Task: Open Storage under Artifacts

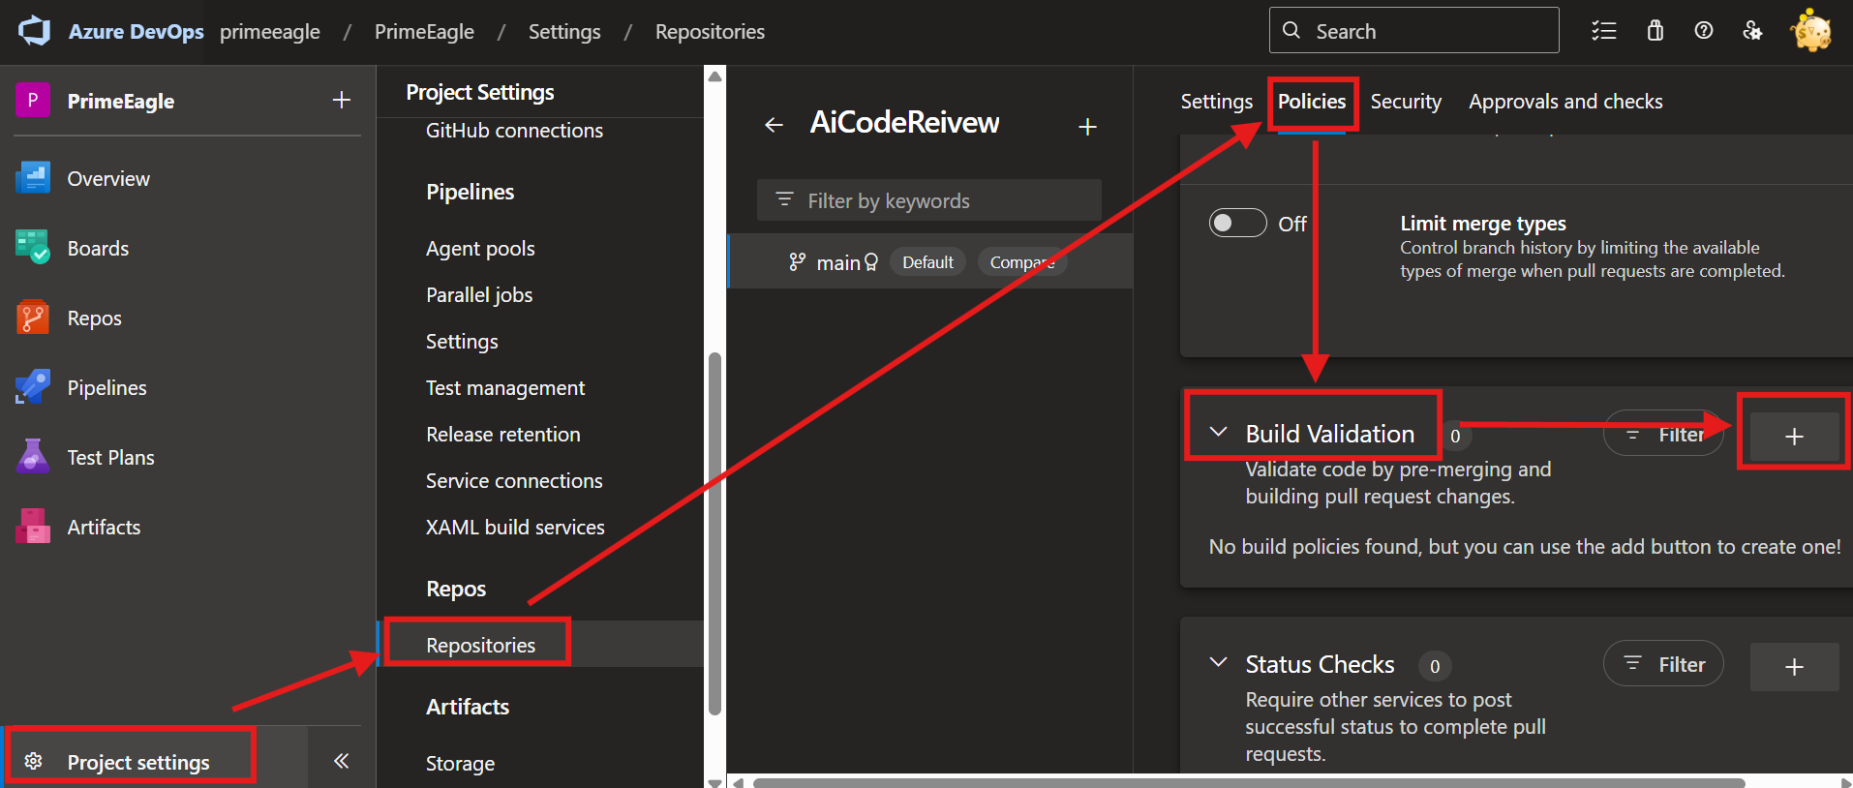Action: tap(460, 764)
